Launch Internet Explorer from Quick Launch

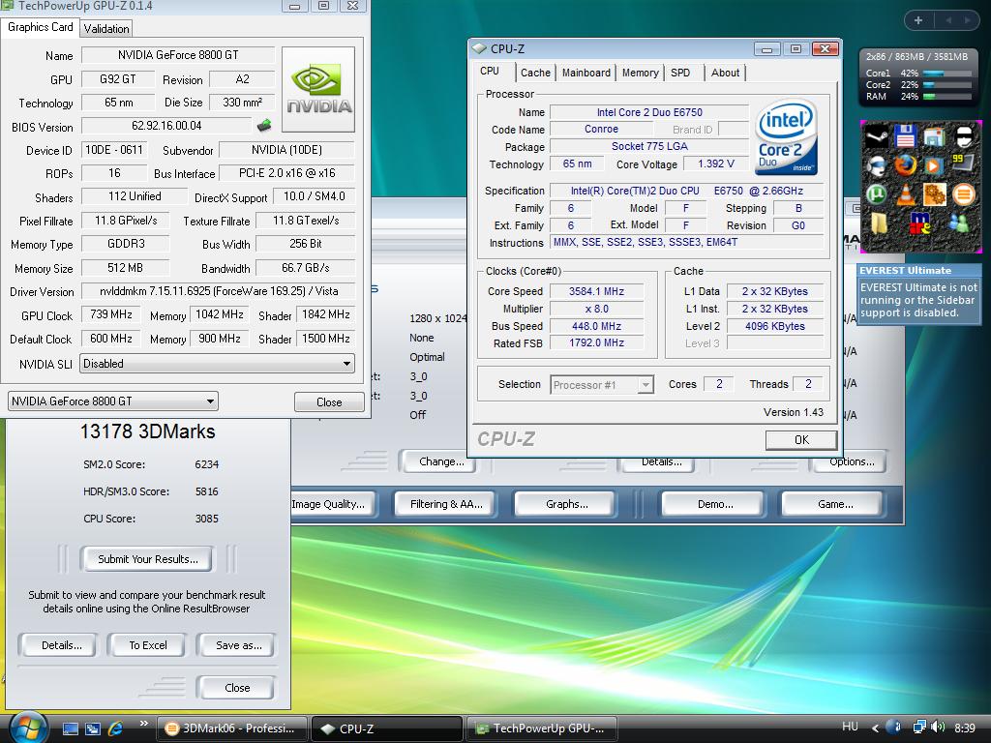[x=116, y=728]
